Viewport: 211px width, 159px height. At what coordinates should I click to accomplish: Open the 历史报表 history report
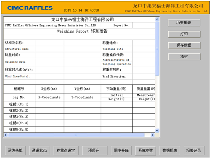click(x=184, y=23)
